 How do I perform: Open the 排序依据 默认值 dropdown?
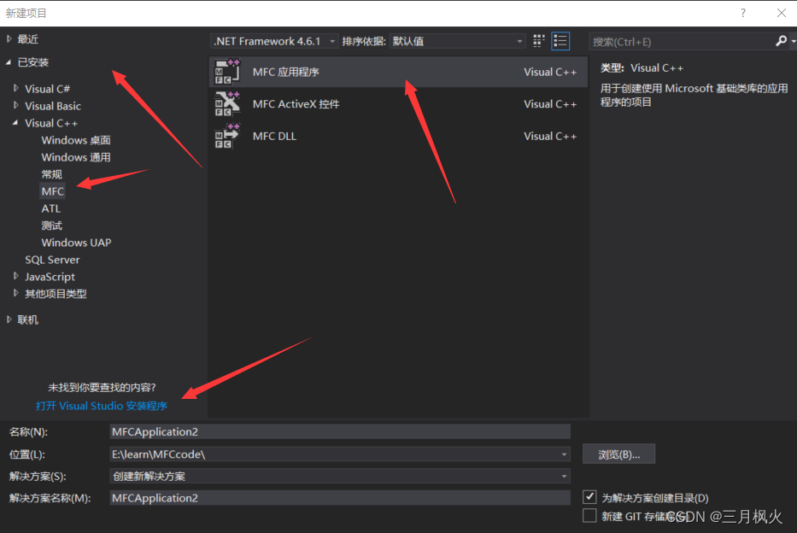pos(458,41)
